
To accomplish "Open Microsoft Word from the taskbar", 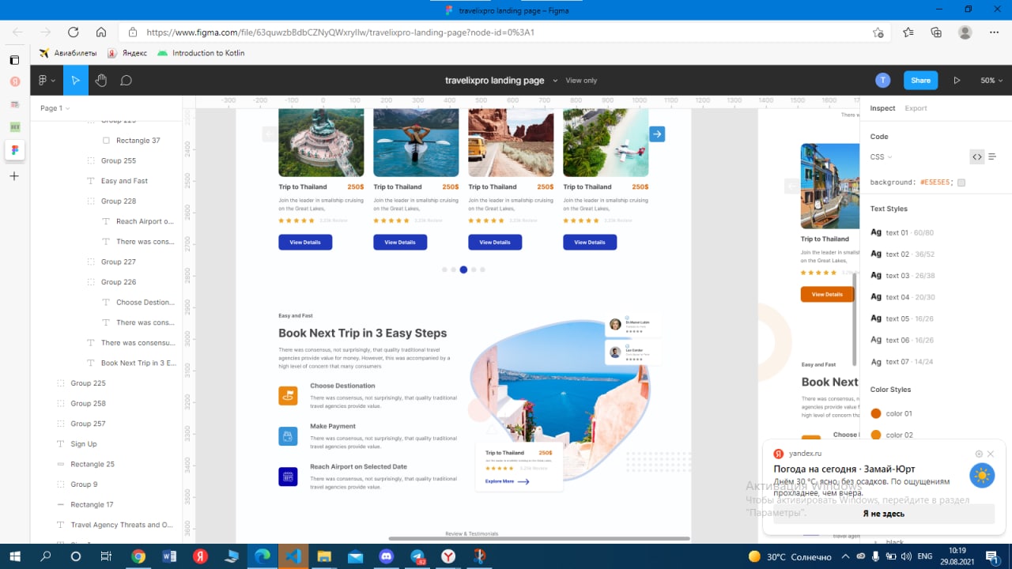I will (169, 556).
